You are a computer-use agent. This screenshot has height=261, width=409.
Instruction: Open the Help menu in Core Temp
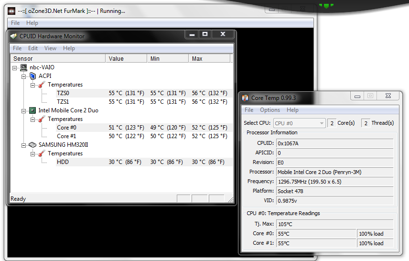coord(292,110)
